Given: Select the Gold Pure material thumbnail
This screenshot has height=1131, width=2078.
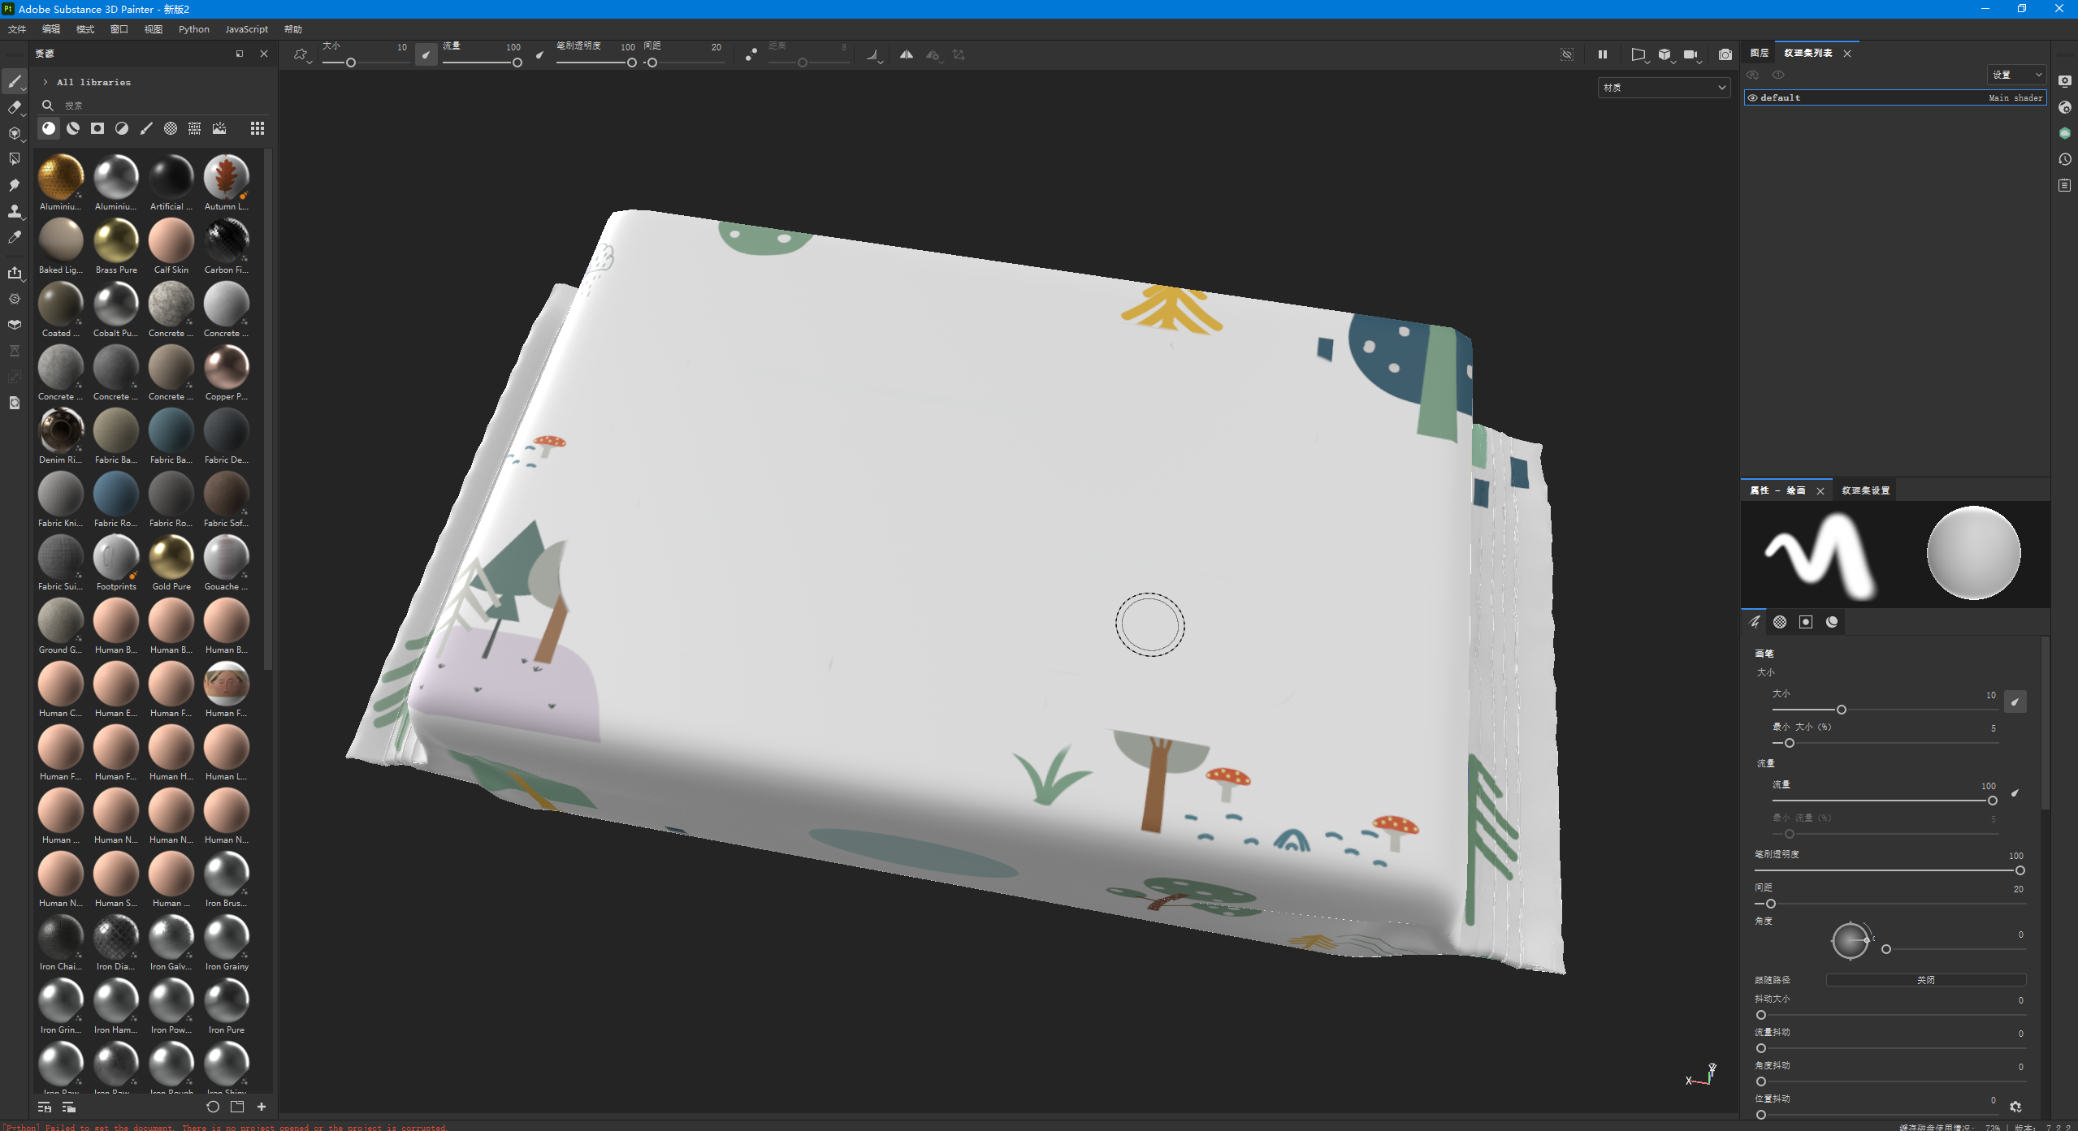Looking at the screenshot, I should click(171, 558).
